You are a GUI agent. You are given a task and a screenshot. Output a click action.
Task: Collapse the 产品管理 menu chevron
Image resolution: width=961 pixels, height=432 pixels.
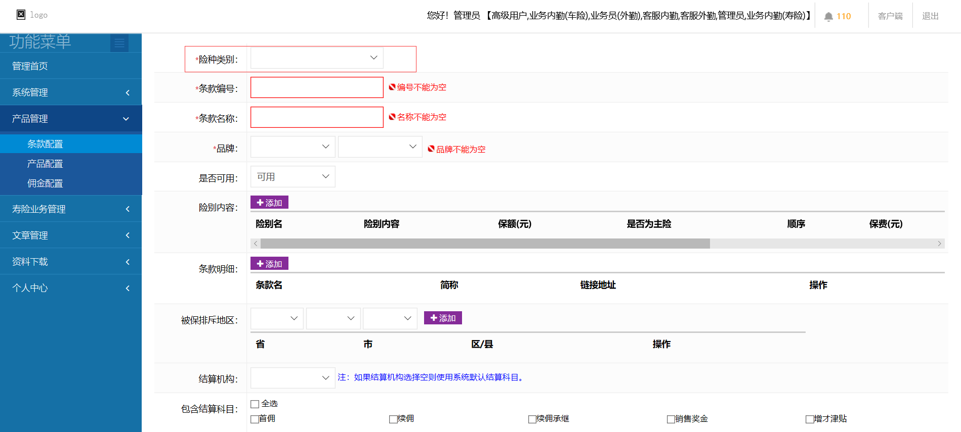coord(126,119)
